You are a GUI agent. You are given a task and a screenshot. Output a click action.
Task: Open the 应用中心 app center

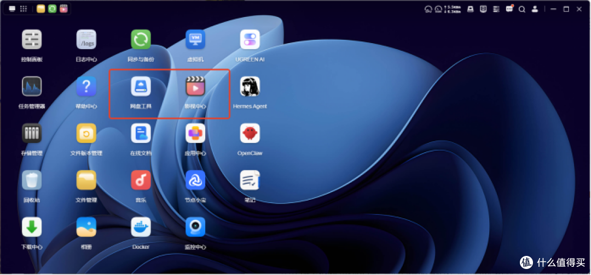[195, 133]
